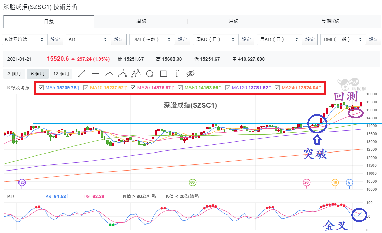The image size is (382, 233).
Task: Click the purple 120 marker on timeline
Action: tap(22, 182)
